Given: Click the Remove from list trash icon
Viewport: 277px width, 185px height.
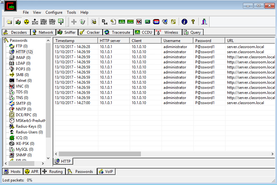Looking at the screenshot, I should pyautogui.click(x=82, y=22).
